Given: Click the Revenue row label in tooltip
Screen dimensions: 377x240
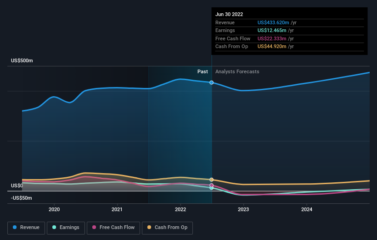Looking at the screenshot, I should pos(225,22).
